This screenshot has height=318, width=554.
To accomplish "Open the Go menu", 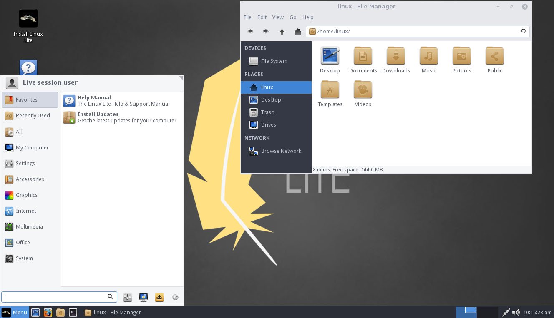I will point(293,17).
